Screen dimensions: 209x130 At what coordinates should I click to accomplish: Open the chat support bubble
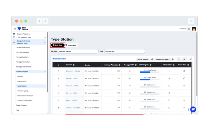[193, 109]
